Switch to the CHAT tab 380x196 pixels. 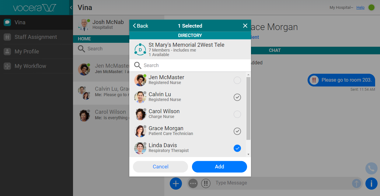pyautogui.click(x=274, y=50)
